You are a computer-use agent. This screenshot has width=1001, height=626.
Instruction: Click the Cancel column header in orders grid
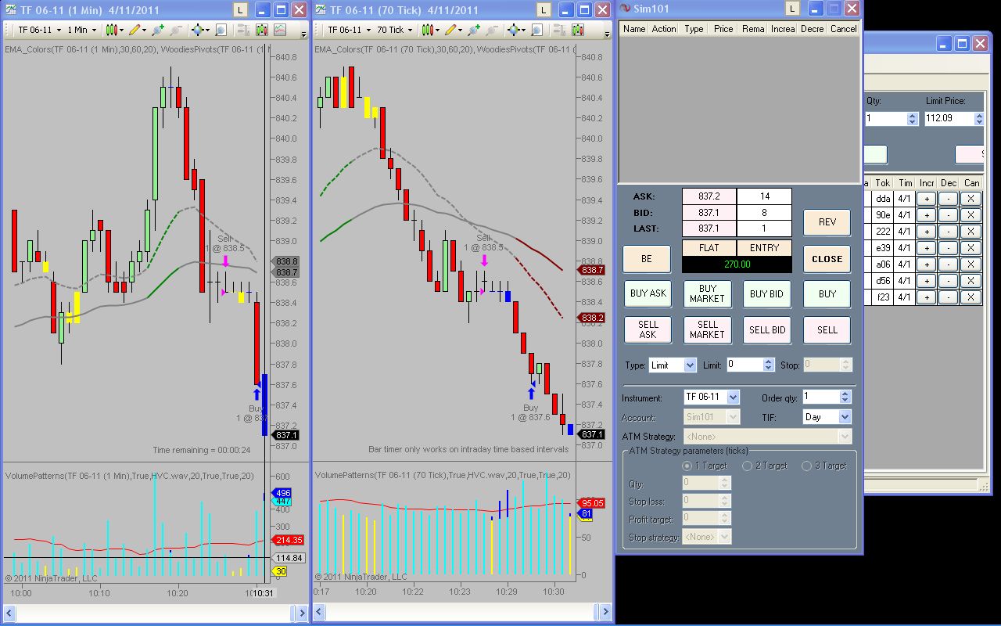(843, 29)
